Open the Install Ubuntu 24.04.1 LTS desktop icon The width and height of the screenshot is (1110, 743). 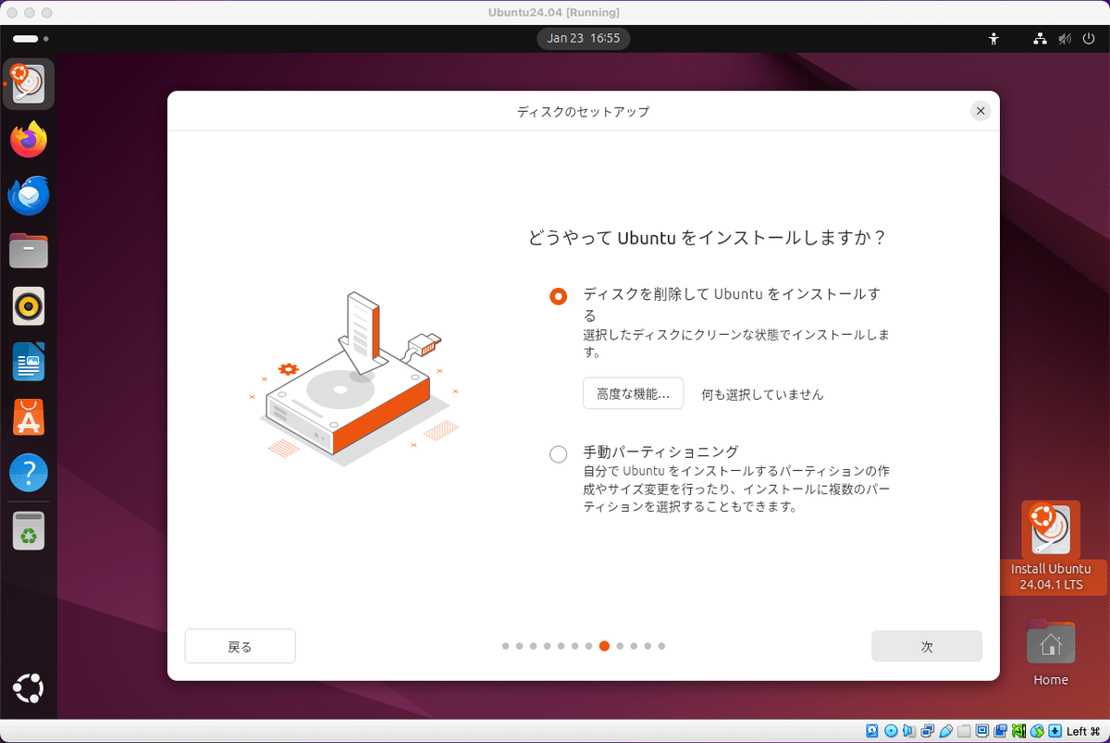pyautogui.click(x=1051, y=547)
